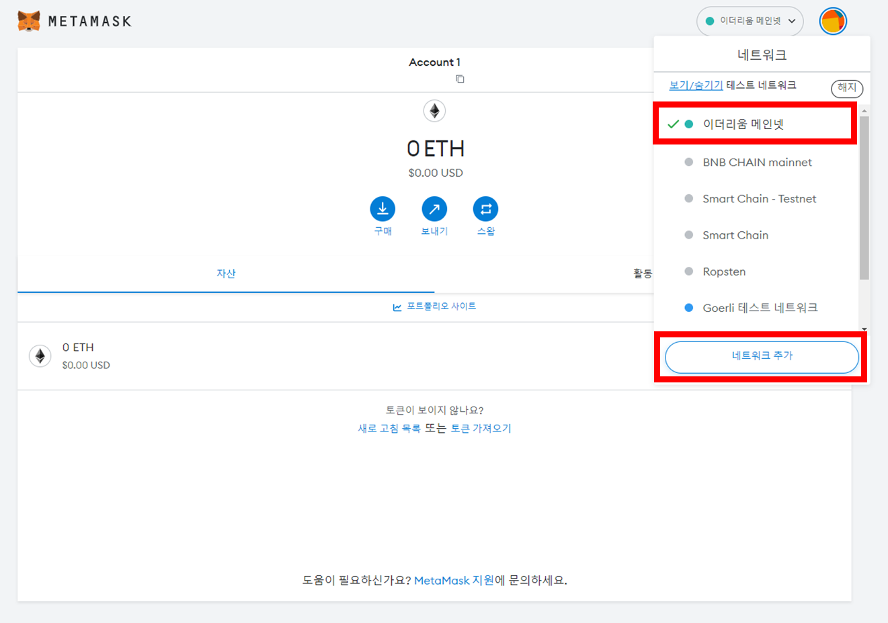Open the account avatar menu
The width and height of the screenshot is (888, 623).
pyautogui.click(x=832, y=22)
